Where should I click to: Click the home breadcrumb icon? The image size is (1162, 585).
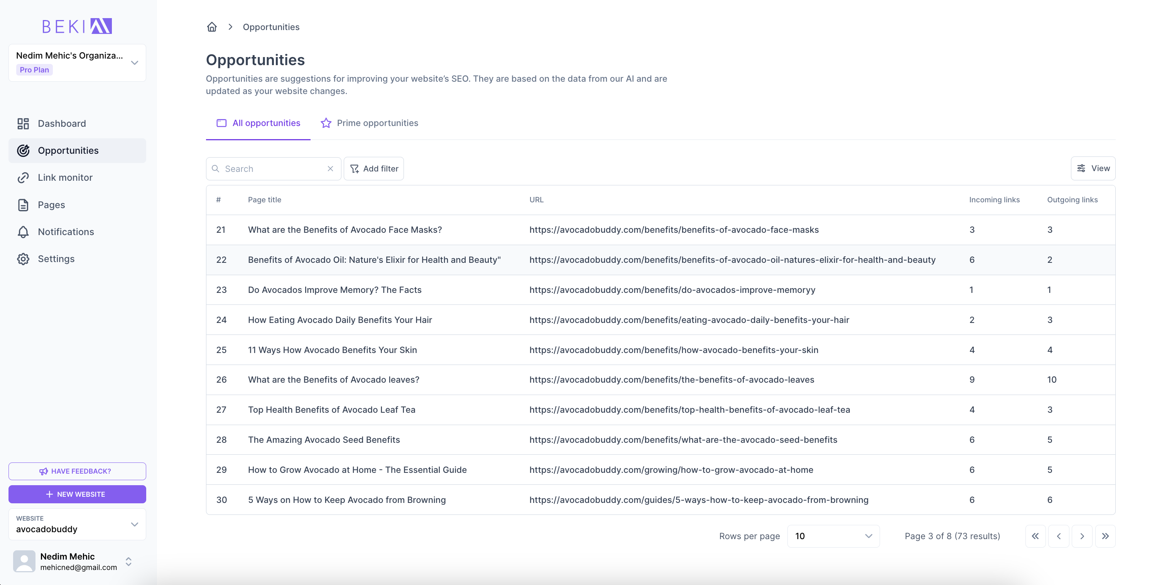pos(211,27)
